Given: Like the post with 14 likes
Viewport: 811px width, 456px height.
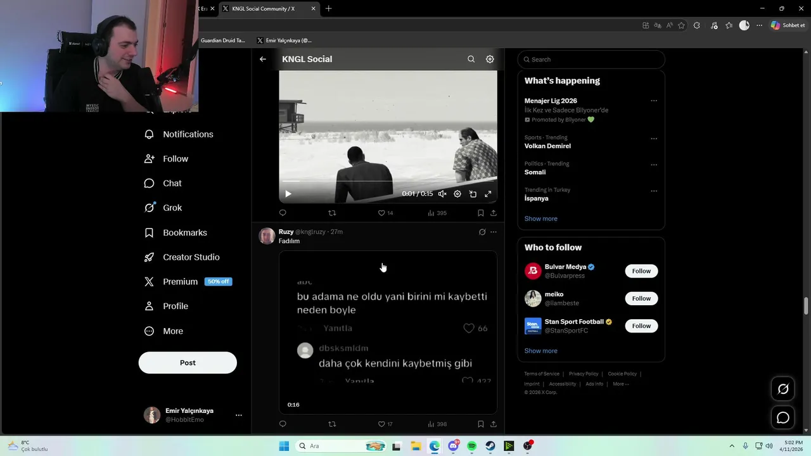Looking at the screenshot, I should tap(385, 213).
